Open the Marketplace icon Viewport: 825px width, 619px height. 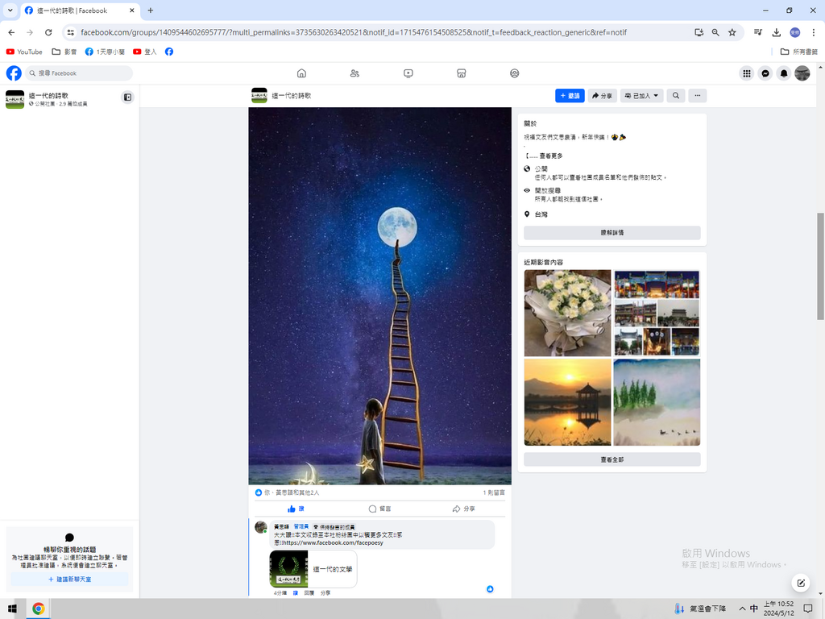tap(462, 73)
